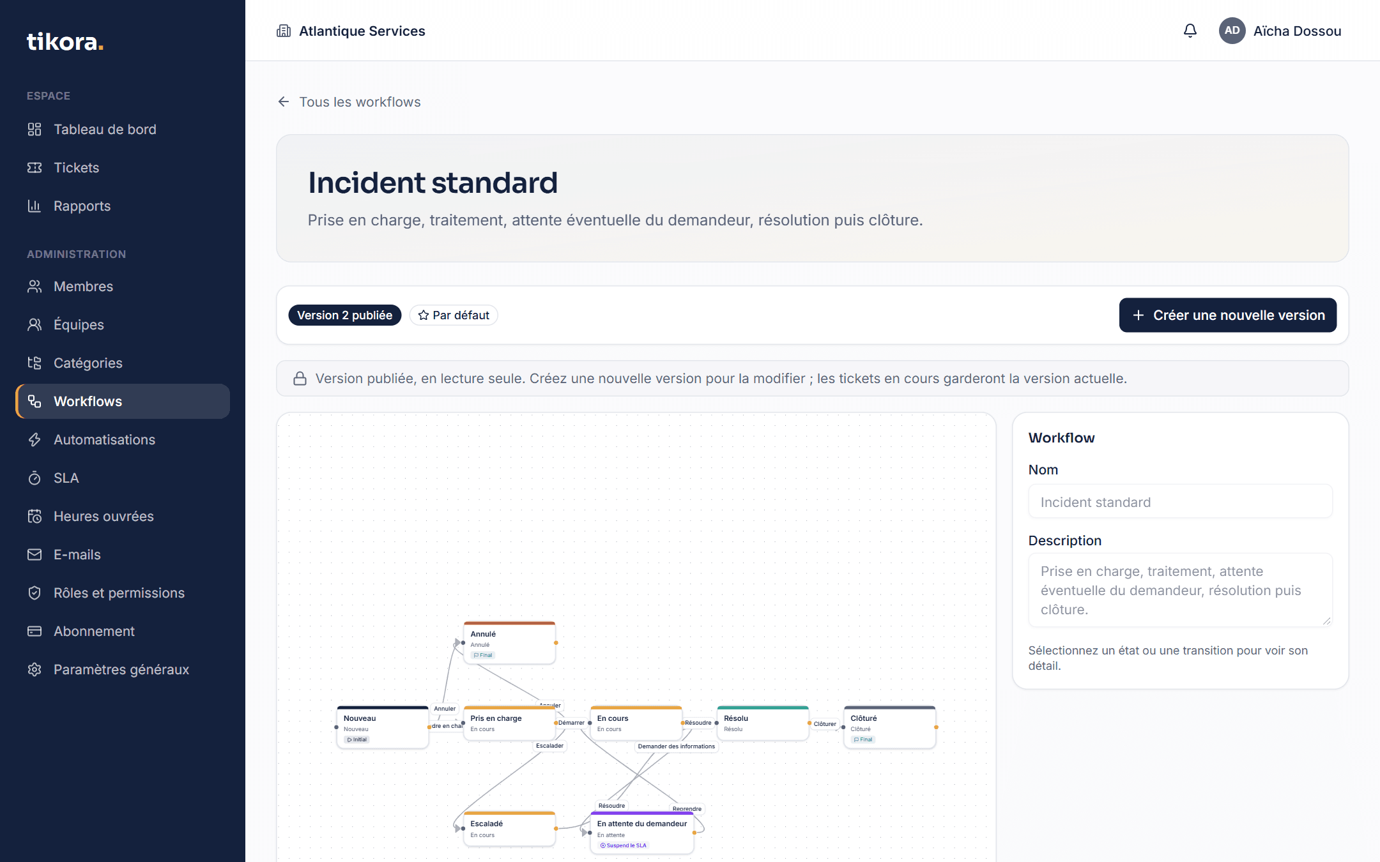Image resolution: width=1380 pixels, height=862 pixels.
Task: Click the back arrow next to Tous les workflows
Action: tap(284, 102)
